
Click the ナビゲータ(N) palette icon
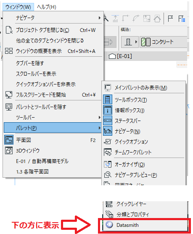108,131
